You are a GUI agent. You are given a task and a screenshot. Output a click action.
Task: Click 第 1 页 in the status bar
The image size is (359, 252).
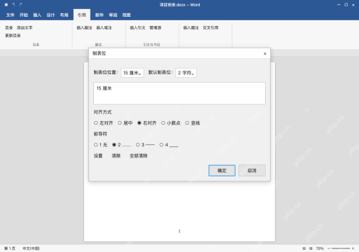10,248
